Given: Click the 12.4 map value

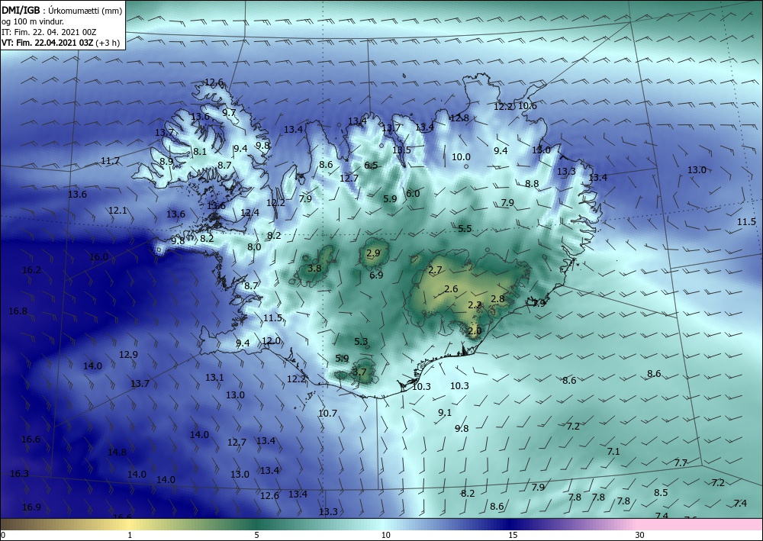Looking at the screenshot, I should (x=250, y=213).
